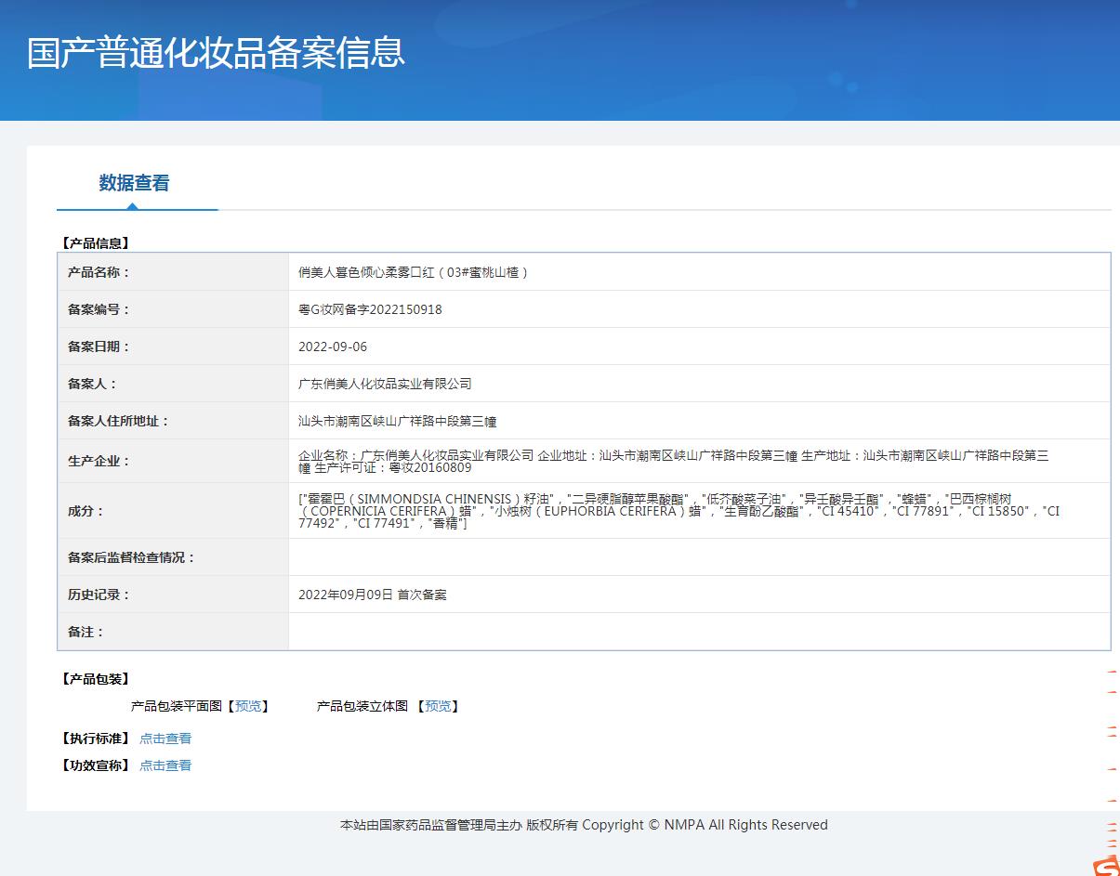Click the 生产企业 details text
The image size is (1120, 876).
(x=673, y=461)
